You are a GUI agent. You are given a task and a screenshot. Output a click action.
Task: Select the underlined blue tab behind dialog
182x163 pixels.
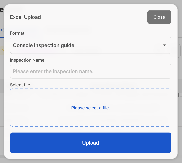pos(2,30)
